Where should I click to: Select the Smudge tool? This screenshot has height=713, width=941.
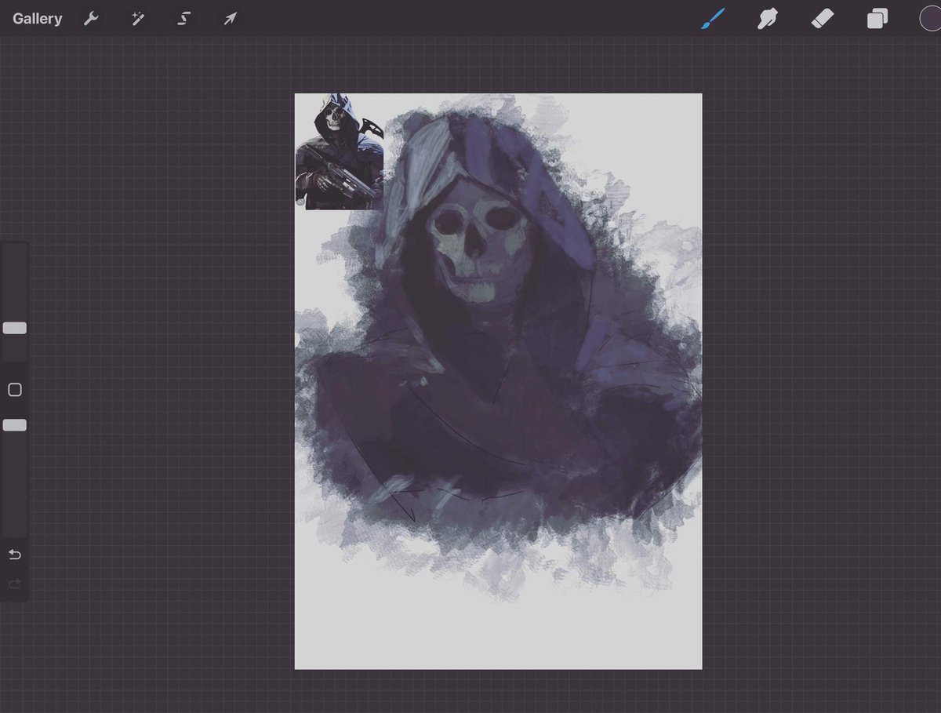click(x=767, y=18)
